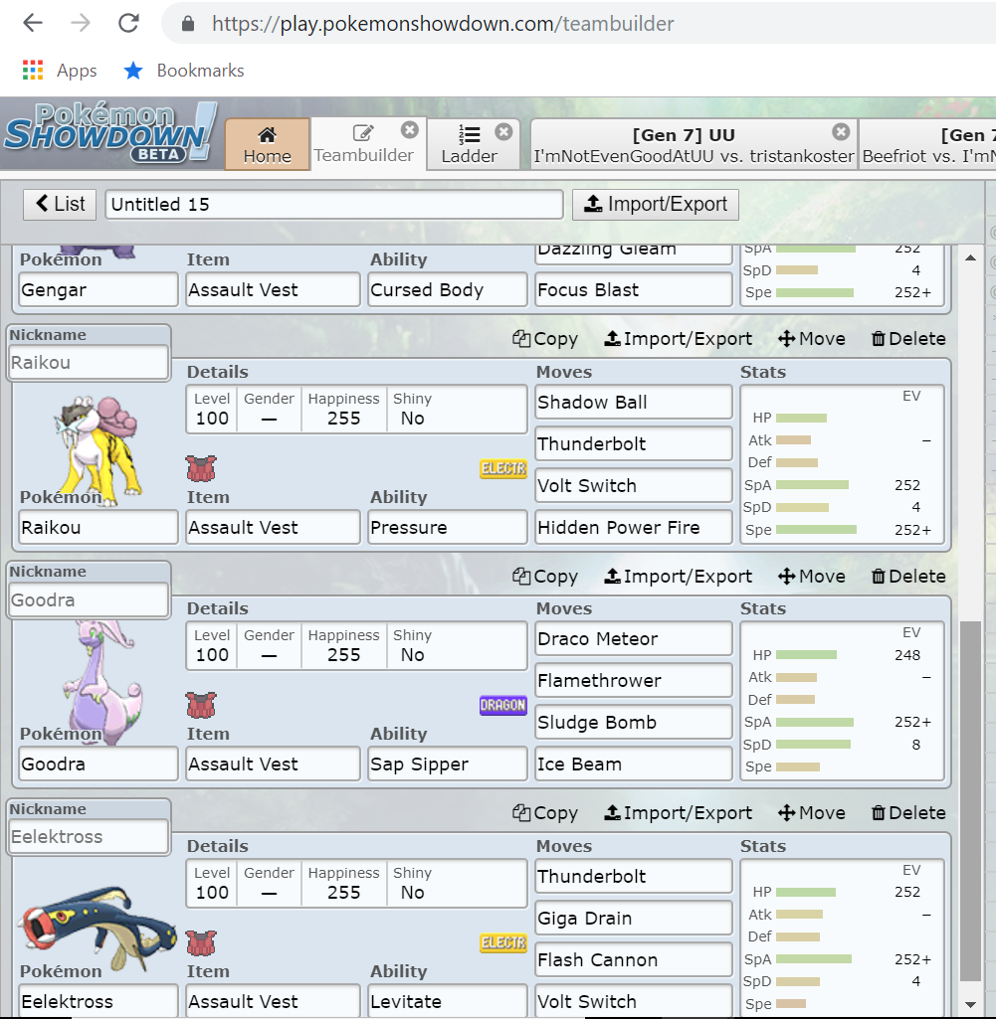This screenshot has width=996, height=1019.
Task: Go back with the browser back arrow
Action: point(33,24)
